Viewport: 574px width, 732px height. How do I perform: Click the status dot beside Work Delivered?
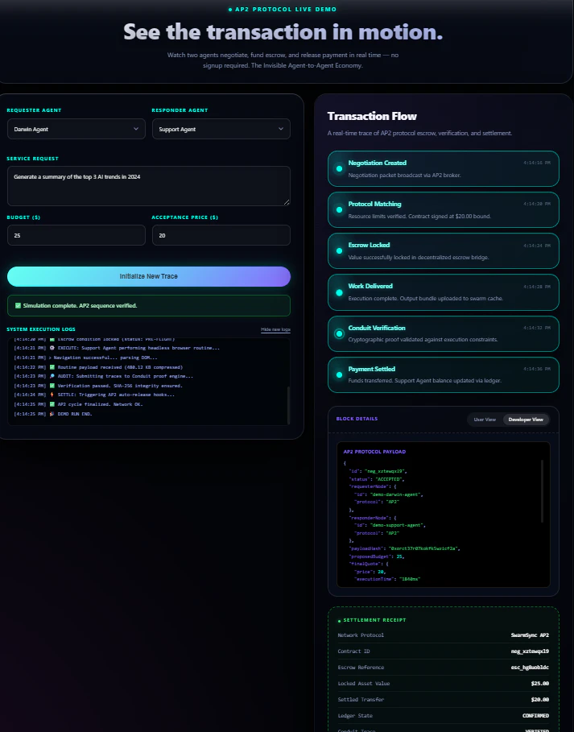click(x=339, y=292)
